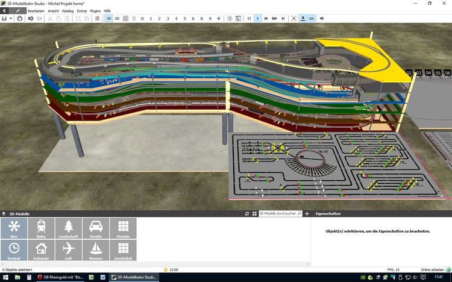Open the Bearbeiten menu
This screenshot has height=282, width=452.
click(36, 11)
